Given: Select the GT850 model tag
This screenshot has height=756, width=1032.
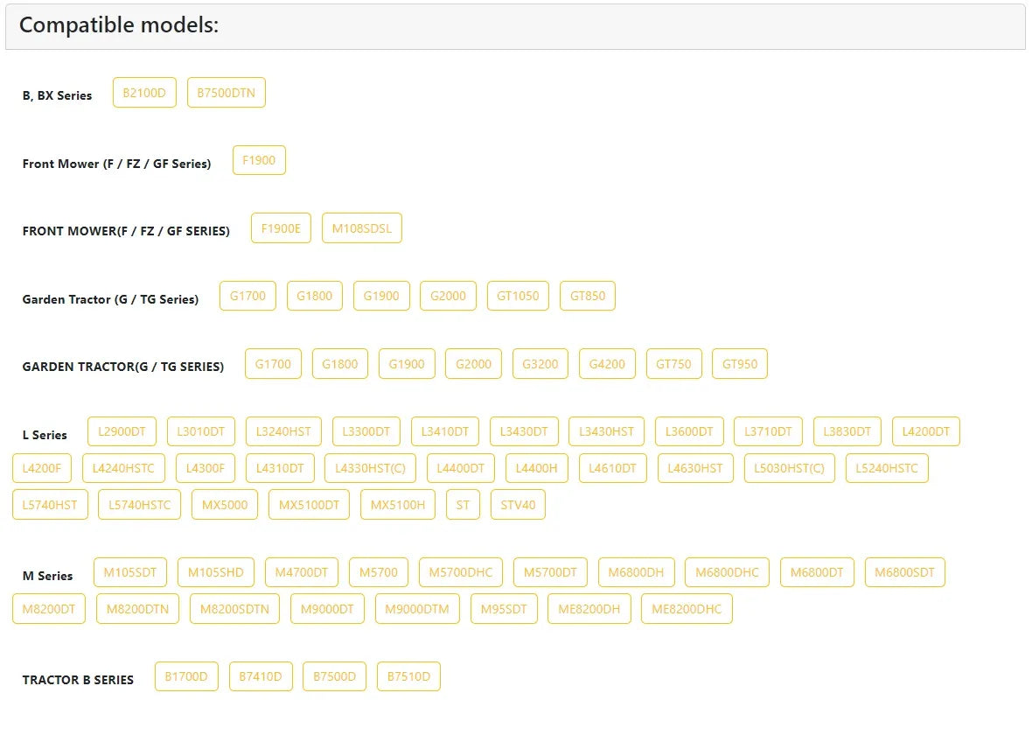Looking at the screenshot, I should coord(587,296).
